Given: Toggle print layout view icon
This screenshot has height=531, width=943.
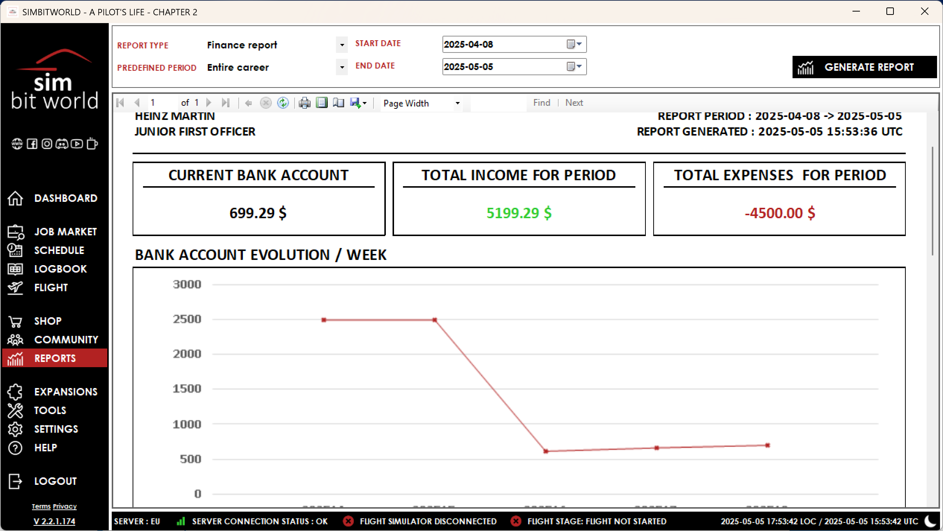Looking at the screenshot, I should 321,103.
